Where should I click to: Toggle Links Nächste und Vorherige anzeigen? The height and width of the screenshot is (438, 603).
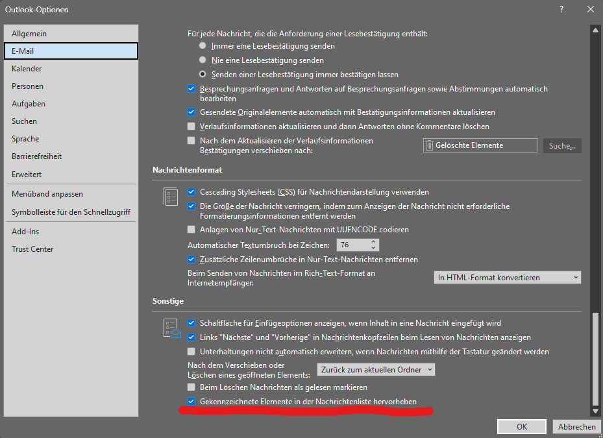(x=191, y=337)
